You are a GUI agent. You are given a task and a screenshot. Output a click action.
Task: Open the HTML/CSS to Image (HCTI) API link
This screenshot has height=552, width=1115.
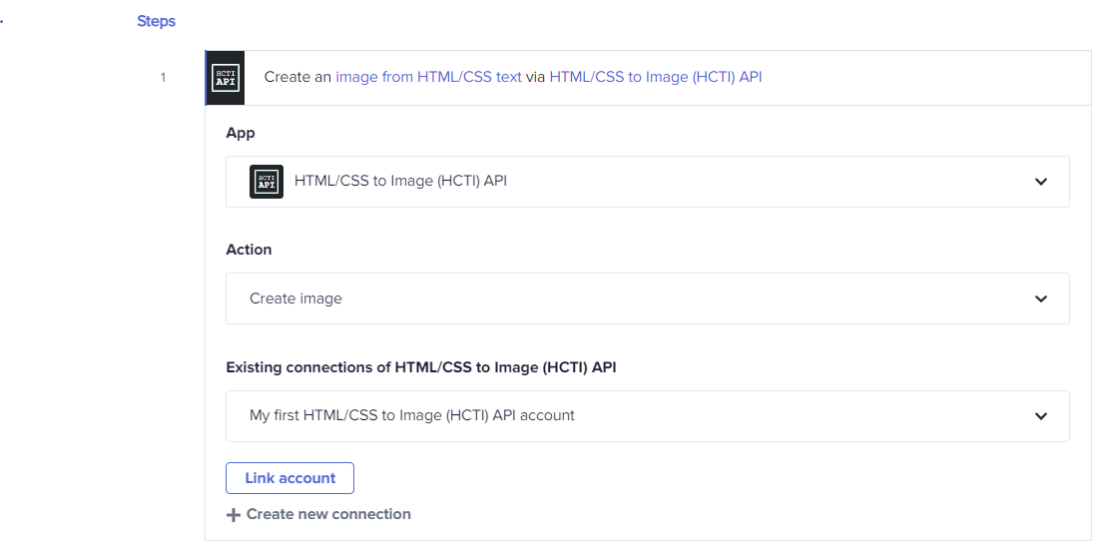click(656, 77)
